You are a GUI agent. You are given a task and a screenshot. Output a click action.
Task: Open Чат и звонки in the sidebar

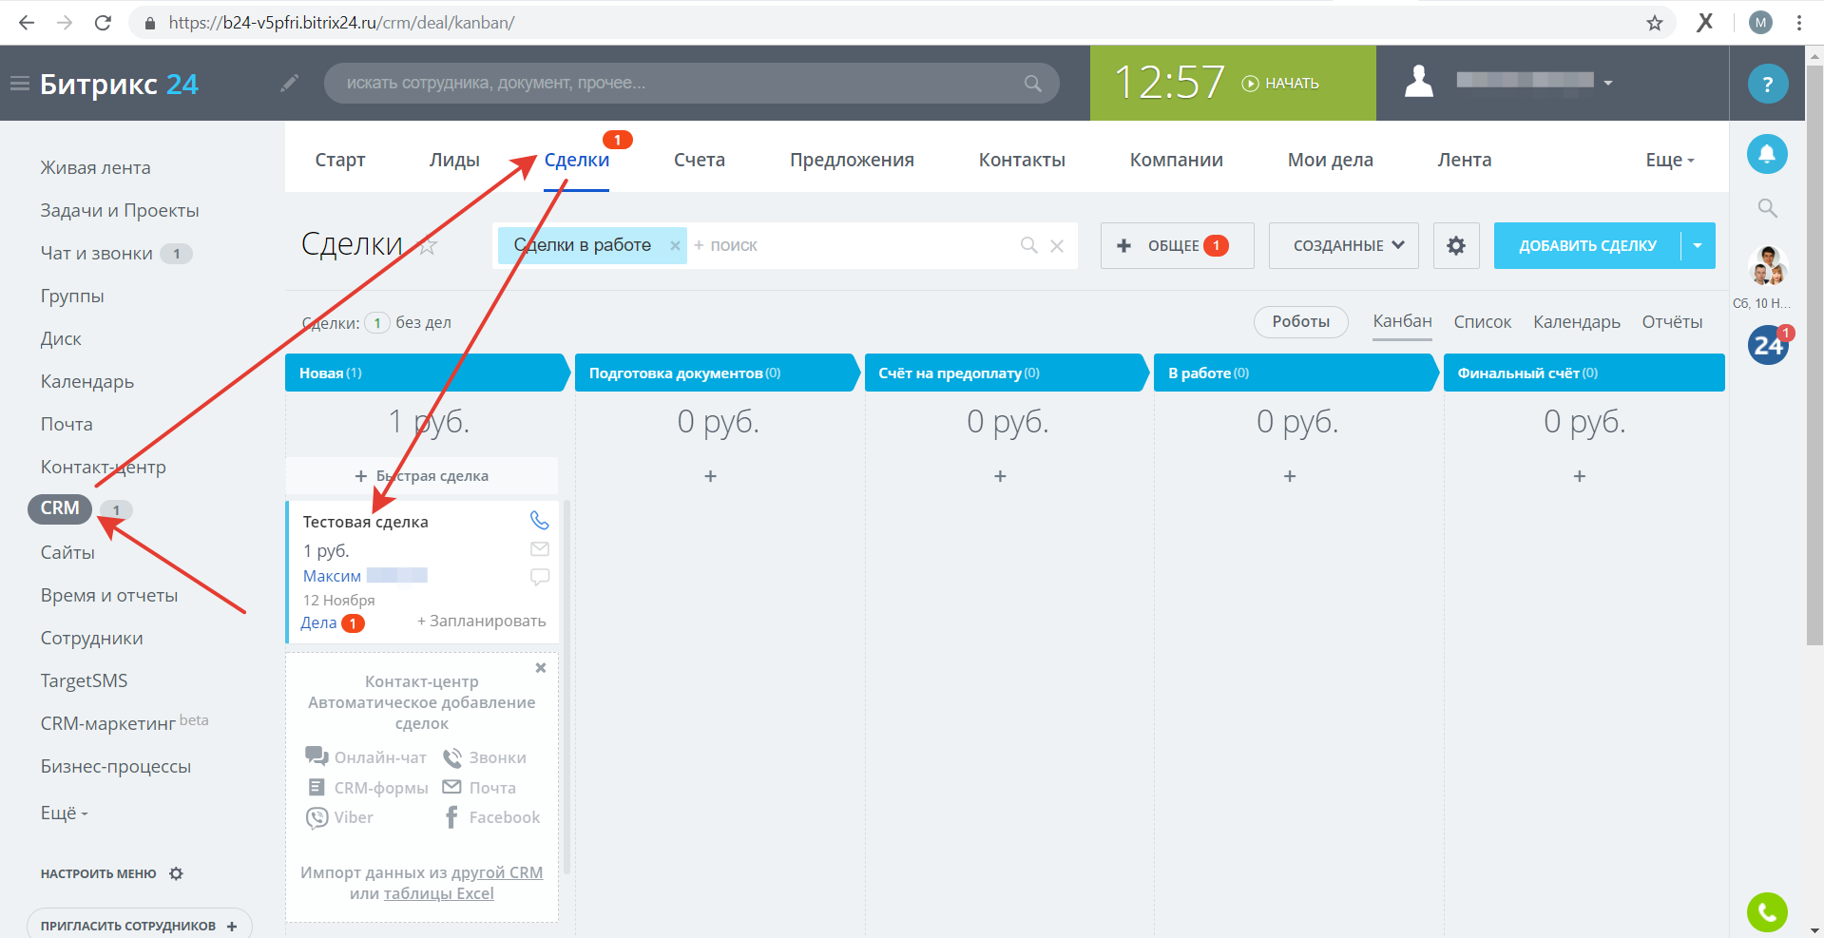point(96,253)
